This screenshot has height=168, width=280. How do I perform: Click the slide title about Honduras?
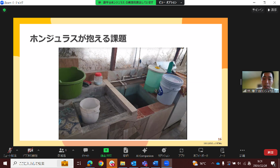coord(78,38)
